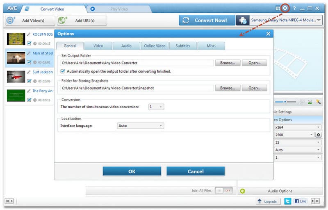Uncheck the Surf Jackson video checkbox
The height and width of the screenshot is (210, 328).
point(29,81)
